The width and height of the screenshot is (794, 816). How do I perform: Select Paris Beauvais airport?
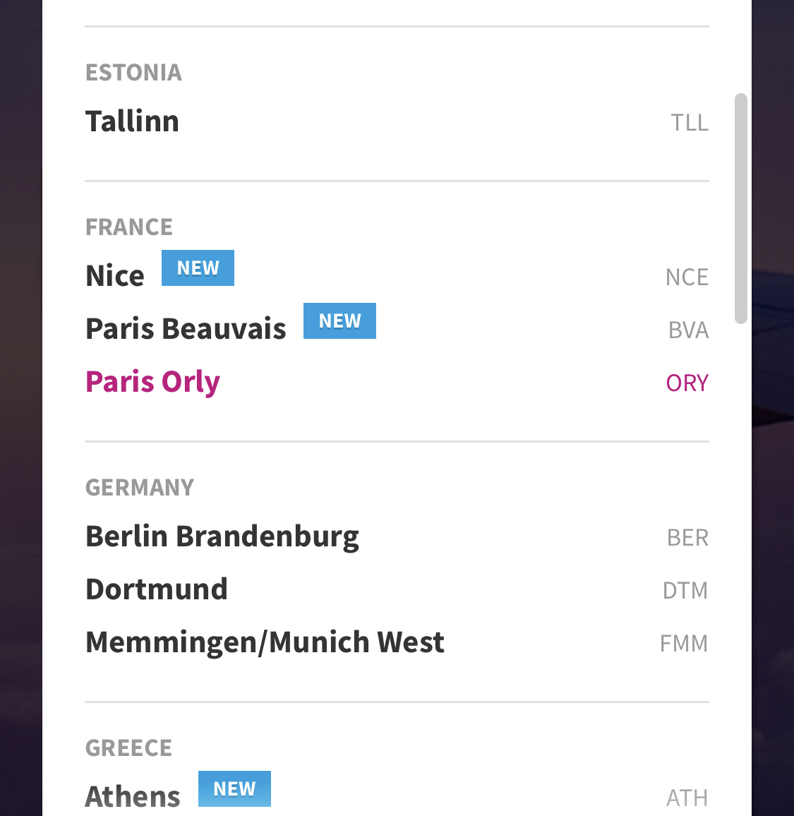point(186,329)
